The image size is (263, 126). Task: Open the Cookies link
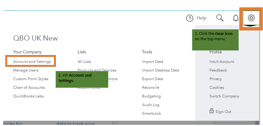(x=217, y=88)
